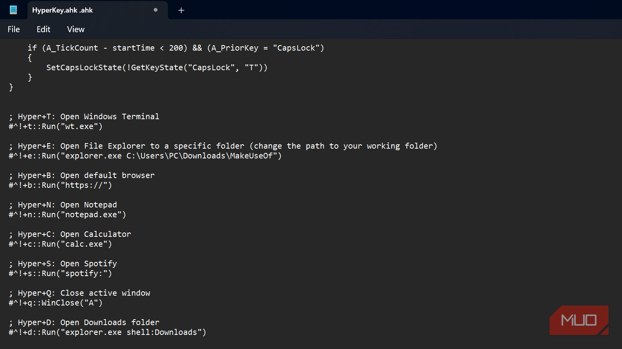Open the View menu
This screenshot has width=622, height=349.
click(x=76, y=29)
